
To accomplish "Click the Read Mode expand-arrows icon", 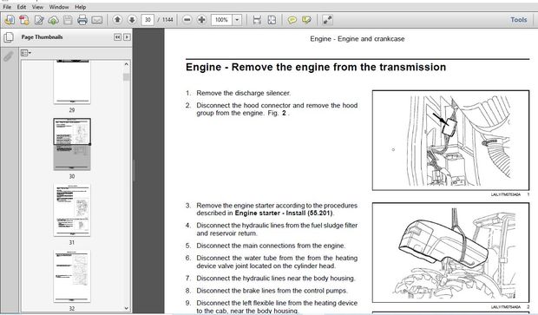I will click(x=327, y=20).
